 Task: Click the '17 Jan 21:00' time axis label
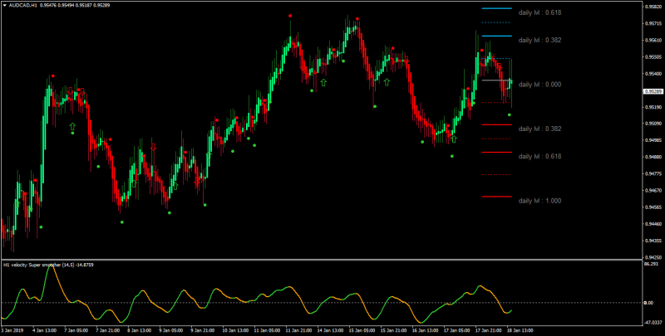488,330
